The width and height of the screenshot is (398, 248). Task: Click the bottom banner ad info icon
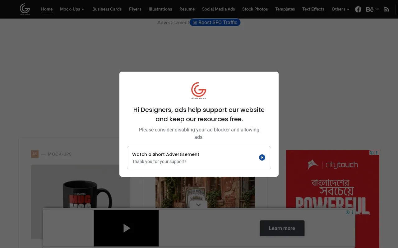click(x=348, y=212)
